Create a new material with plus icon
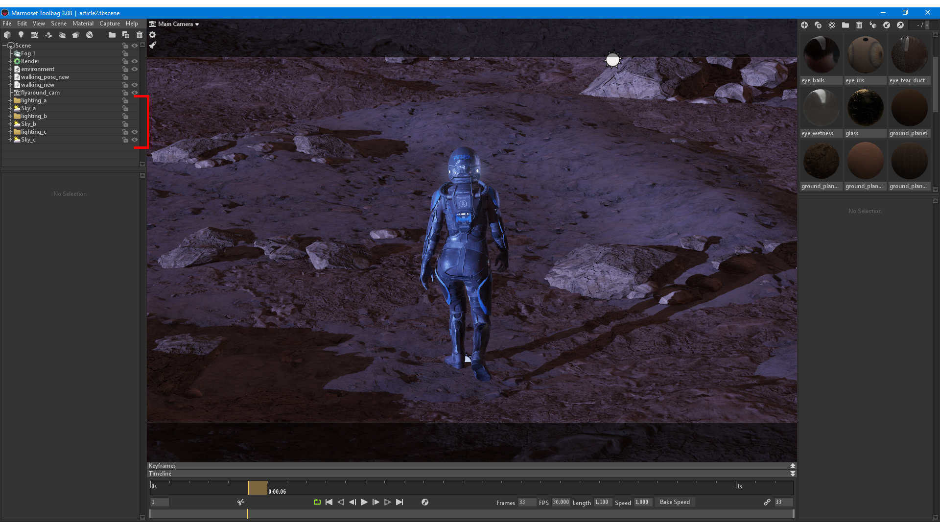This screenshot has width=940, height=529. [804, 25]
